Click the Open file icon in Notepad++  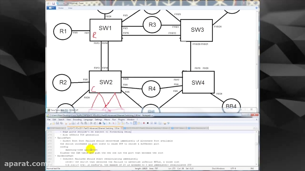tap(54, 123)
